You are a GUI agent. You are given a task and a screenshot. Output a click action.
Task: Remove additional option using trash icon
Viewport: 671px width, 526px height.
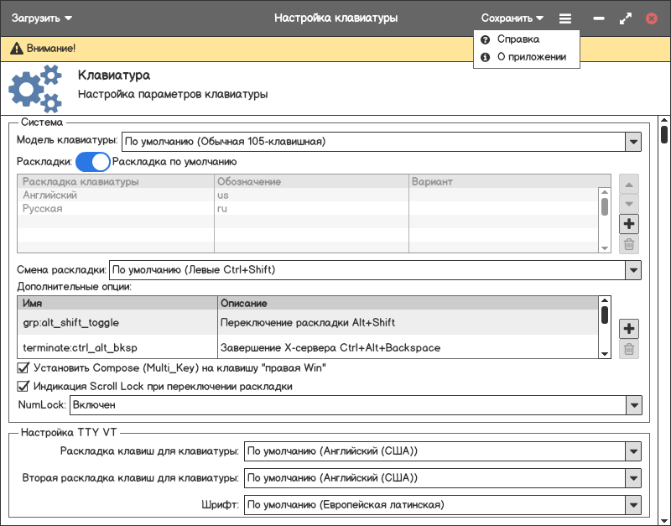click(629, 349)
